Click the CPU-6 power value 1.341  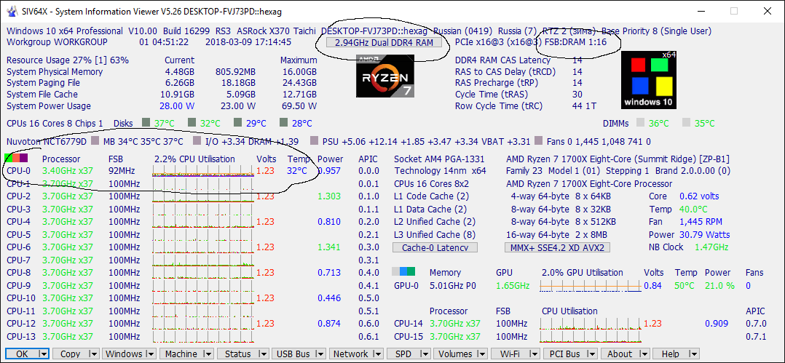tap(329, 247)
